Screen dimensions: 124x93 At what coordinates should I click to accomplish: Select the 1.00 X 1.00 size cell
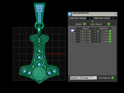click(85, 31)
